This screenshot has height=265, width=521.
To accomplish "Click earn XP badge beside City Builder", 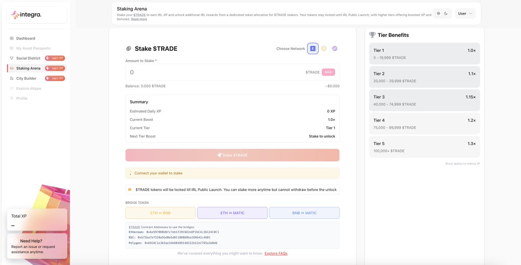I will click(x=55, y=78).
